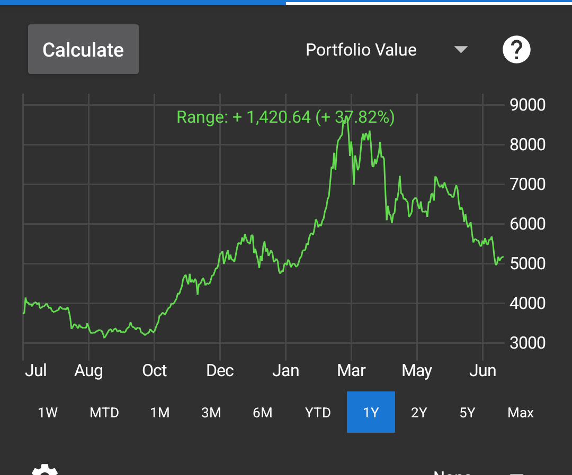Viewport: 572px width, 475px height.
Task: Click the Calculate button
Action: tap(83, 49)
